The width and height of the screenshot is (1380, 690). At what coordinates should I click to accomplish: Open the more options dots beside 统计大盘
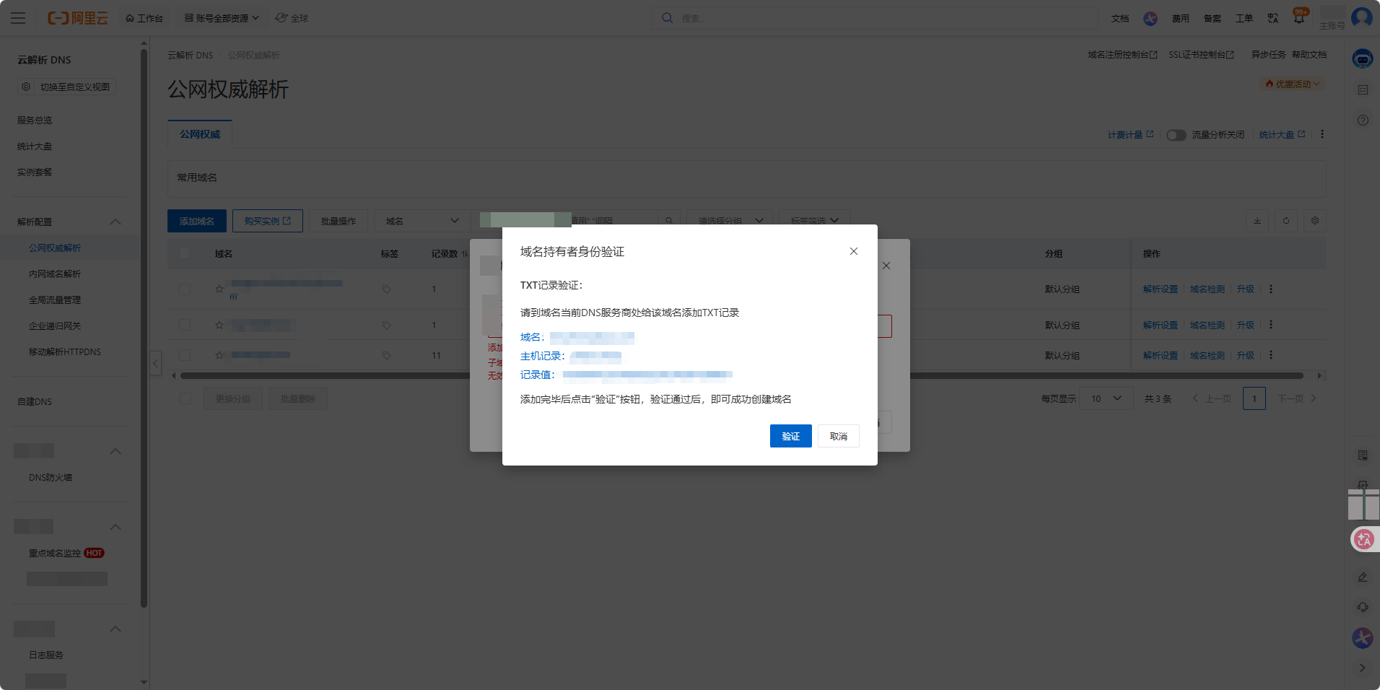1322,134
